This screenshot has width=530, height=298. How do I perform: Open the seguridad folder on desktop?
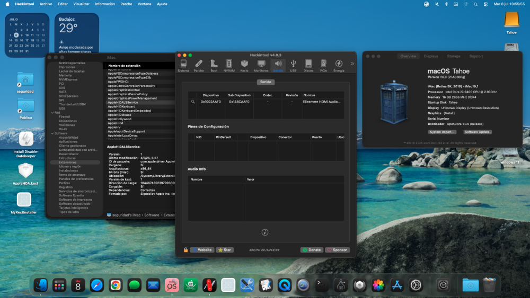tap(25, 83)
